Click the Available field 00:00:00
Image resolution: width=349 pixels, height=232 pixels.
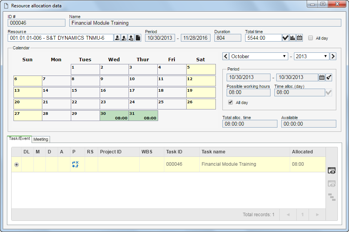(309, 124)
